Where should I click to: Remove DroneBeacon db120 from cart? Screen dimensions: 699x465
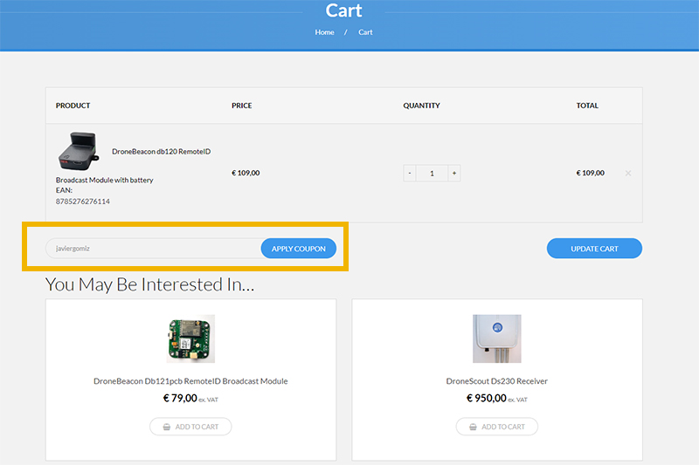628,174
